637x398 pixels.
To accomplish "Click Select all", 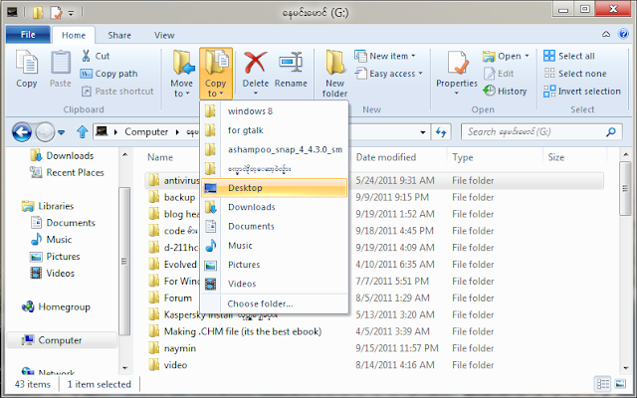I will click(569, 56).
